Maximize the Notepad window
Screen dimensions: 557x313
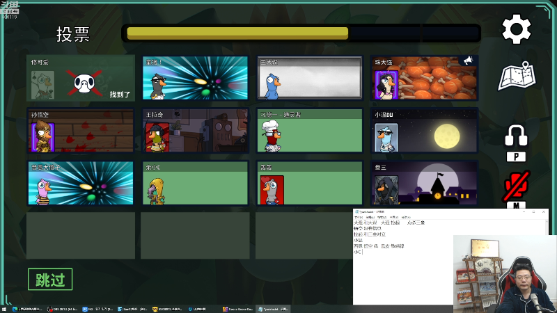point(533,211)
